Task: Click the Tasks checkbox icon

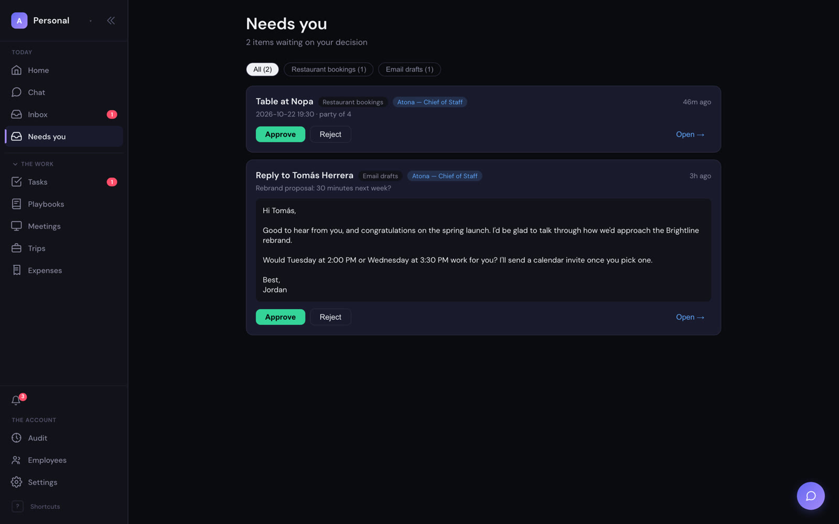Action: click(x=17, y=182)
